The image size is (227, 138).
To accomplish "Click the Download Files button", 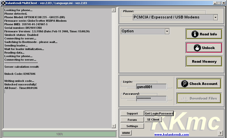I will tap(199, 98).
